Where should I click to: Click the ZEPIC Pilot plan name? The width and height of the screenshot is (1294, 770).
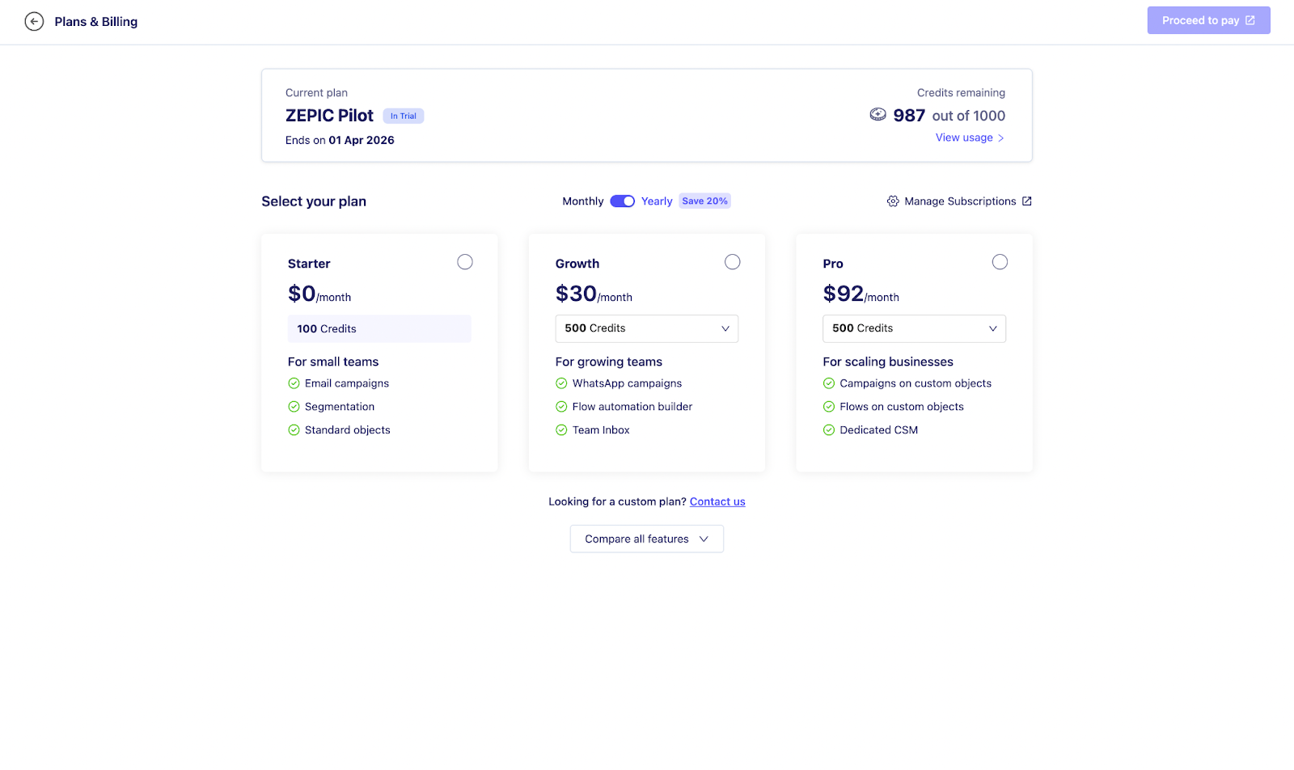tap(329, 116)
